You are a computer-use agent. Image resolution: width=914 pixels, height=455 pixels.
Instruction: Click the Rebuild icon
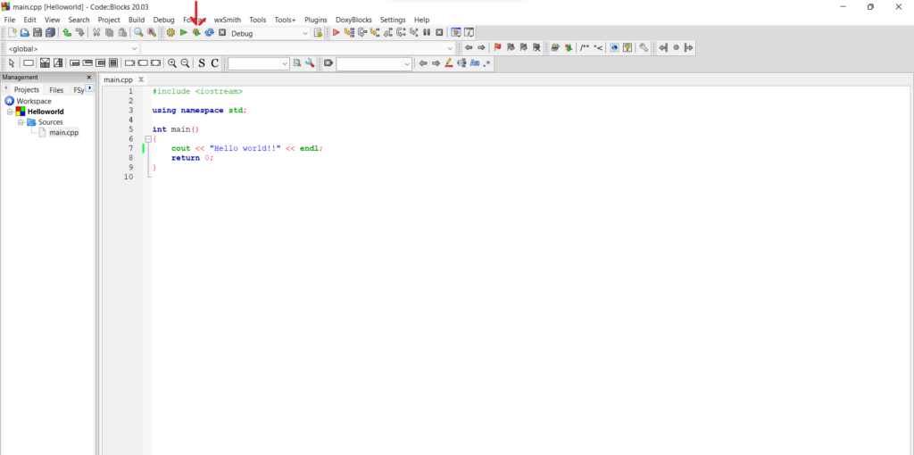209,33
